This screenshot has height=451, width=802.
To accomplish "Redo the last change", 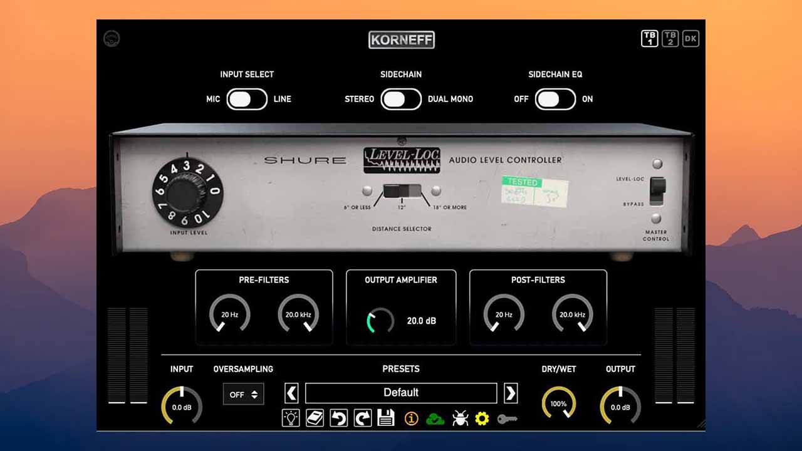I will pos(362,418).
